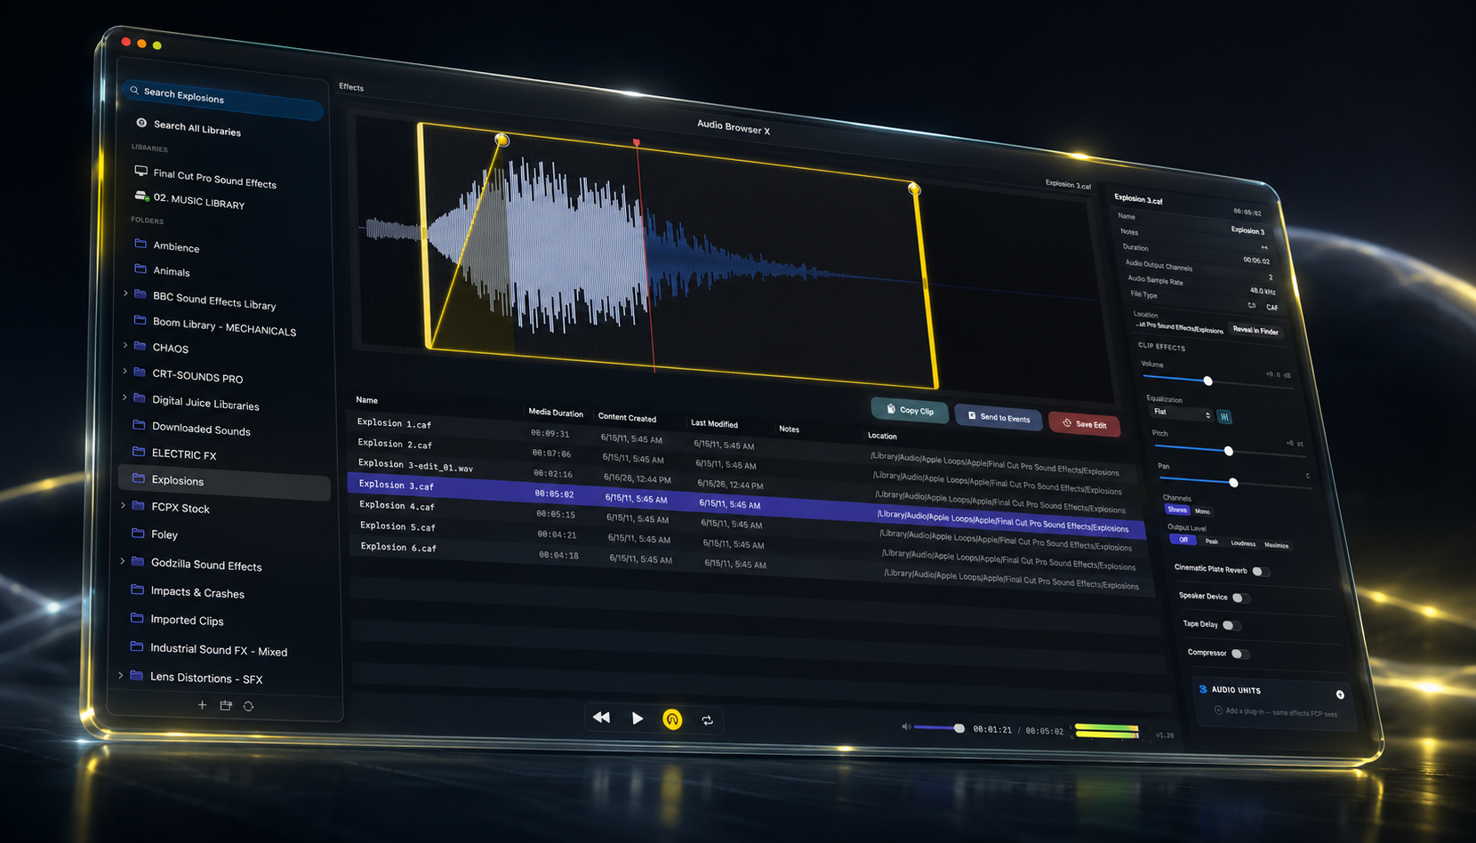The width and height of the screenshot is (1476, 843).
Task: Click the yellow circular audition icon
Action: pyautogui.click(x=672, y=719)
